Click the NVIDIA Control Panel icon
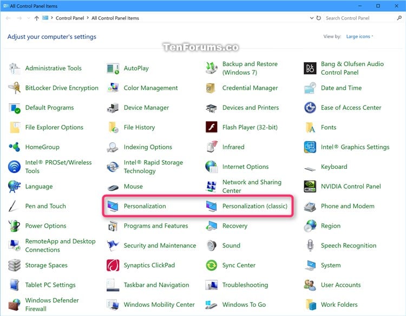The height and width of the screenshot is (316, 406). pos(310,186)
